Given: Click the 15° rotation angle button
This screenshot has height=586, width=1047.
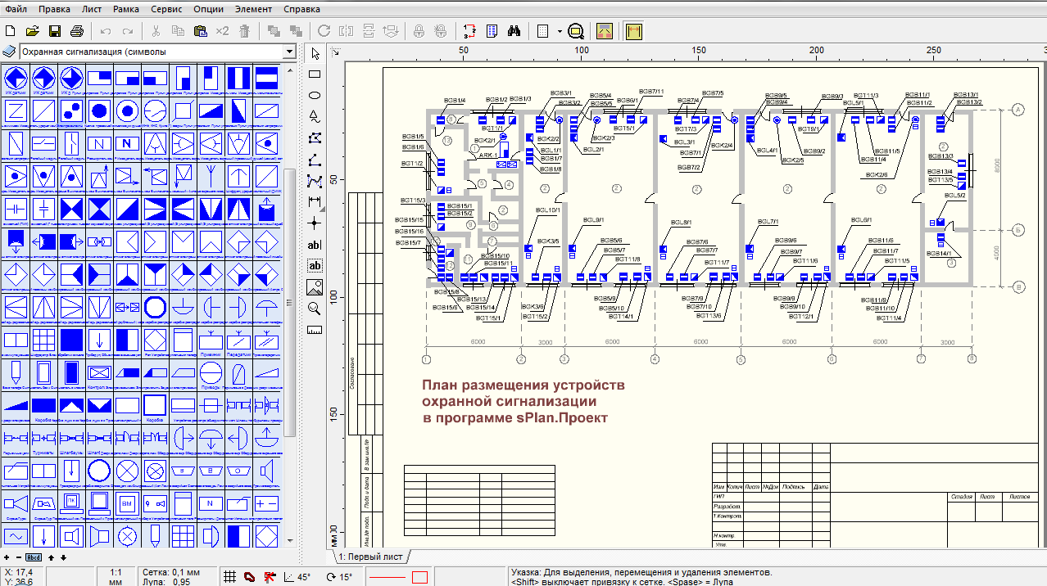Looking at the screenshot, I should [339, 577].
